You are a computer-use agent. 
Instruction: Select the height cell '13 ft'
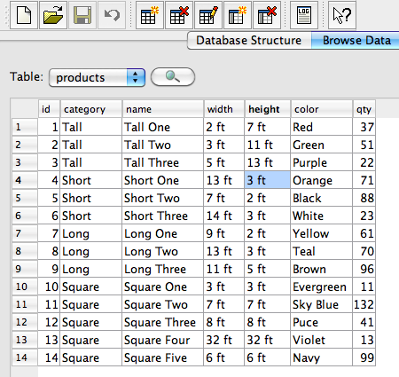[268, 162]
